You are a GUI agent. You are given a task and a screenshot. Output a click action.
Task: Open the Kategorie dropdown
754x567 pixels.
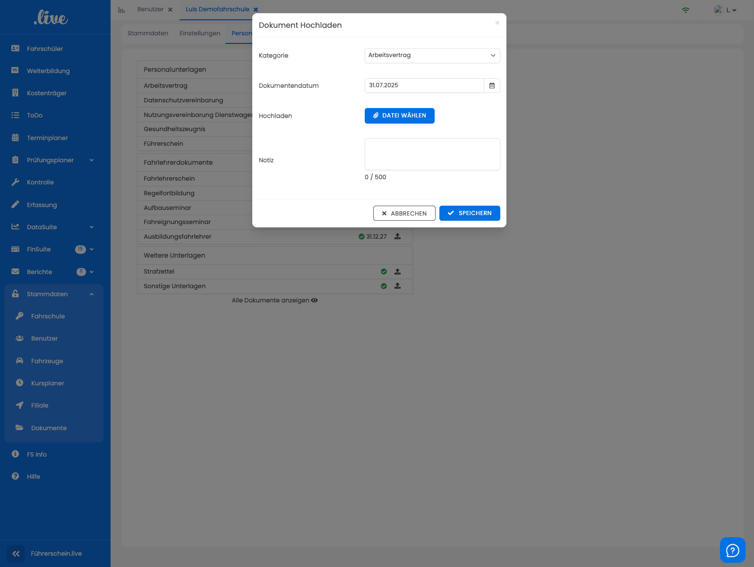tap(432, 56)
